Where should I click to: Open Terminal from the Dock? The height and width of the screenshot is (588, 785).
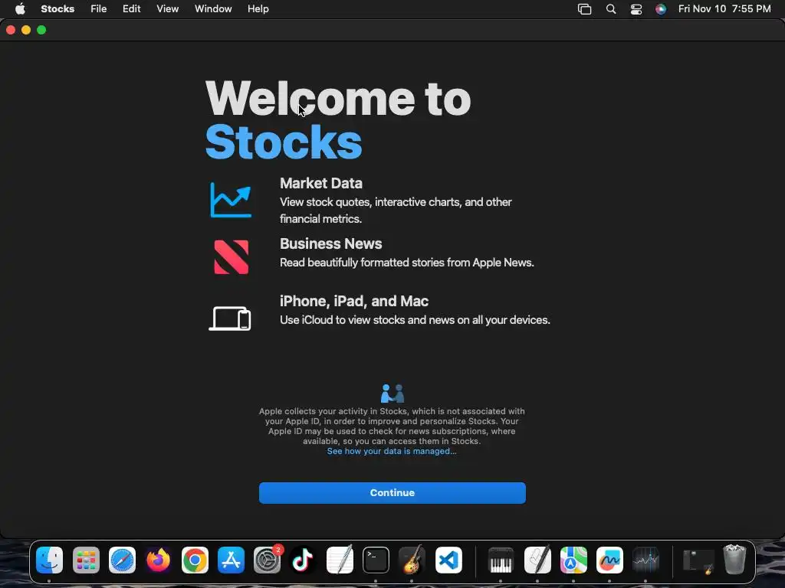point(376,560)
